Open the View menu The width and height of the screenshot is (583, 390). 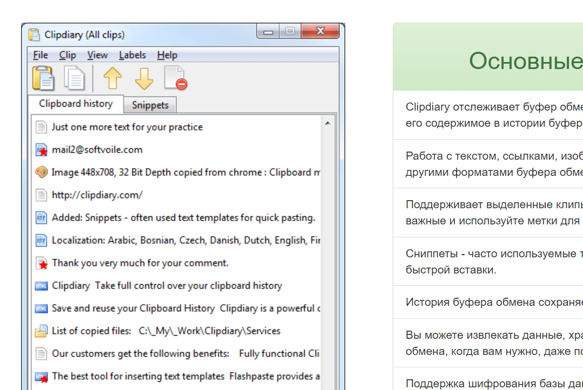pyautogui.click(x=97, y=55)
